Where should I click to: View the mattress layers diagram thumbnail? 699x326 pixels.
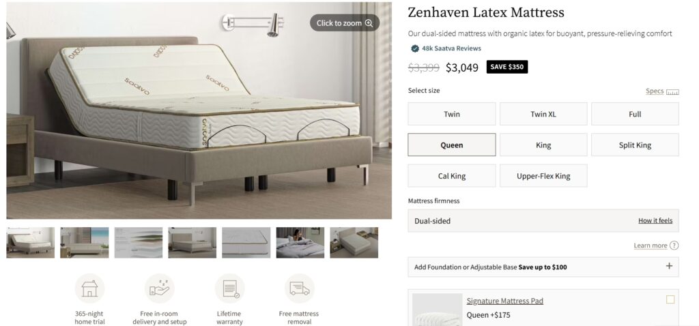pyautogui.click(x=138, y=243)
